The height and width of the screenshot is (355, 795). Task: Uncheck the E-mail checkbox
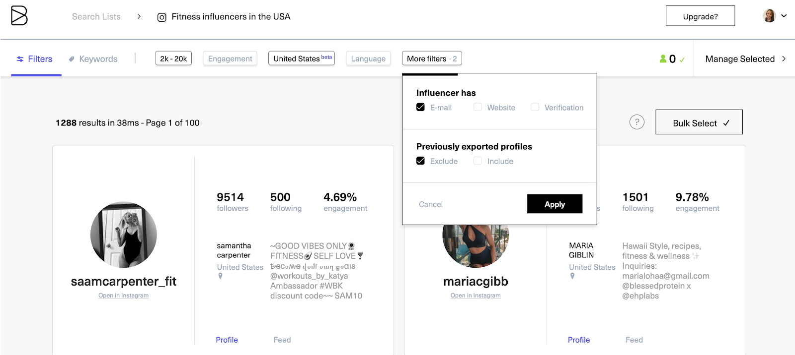click(x=420, y=107)
